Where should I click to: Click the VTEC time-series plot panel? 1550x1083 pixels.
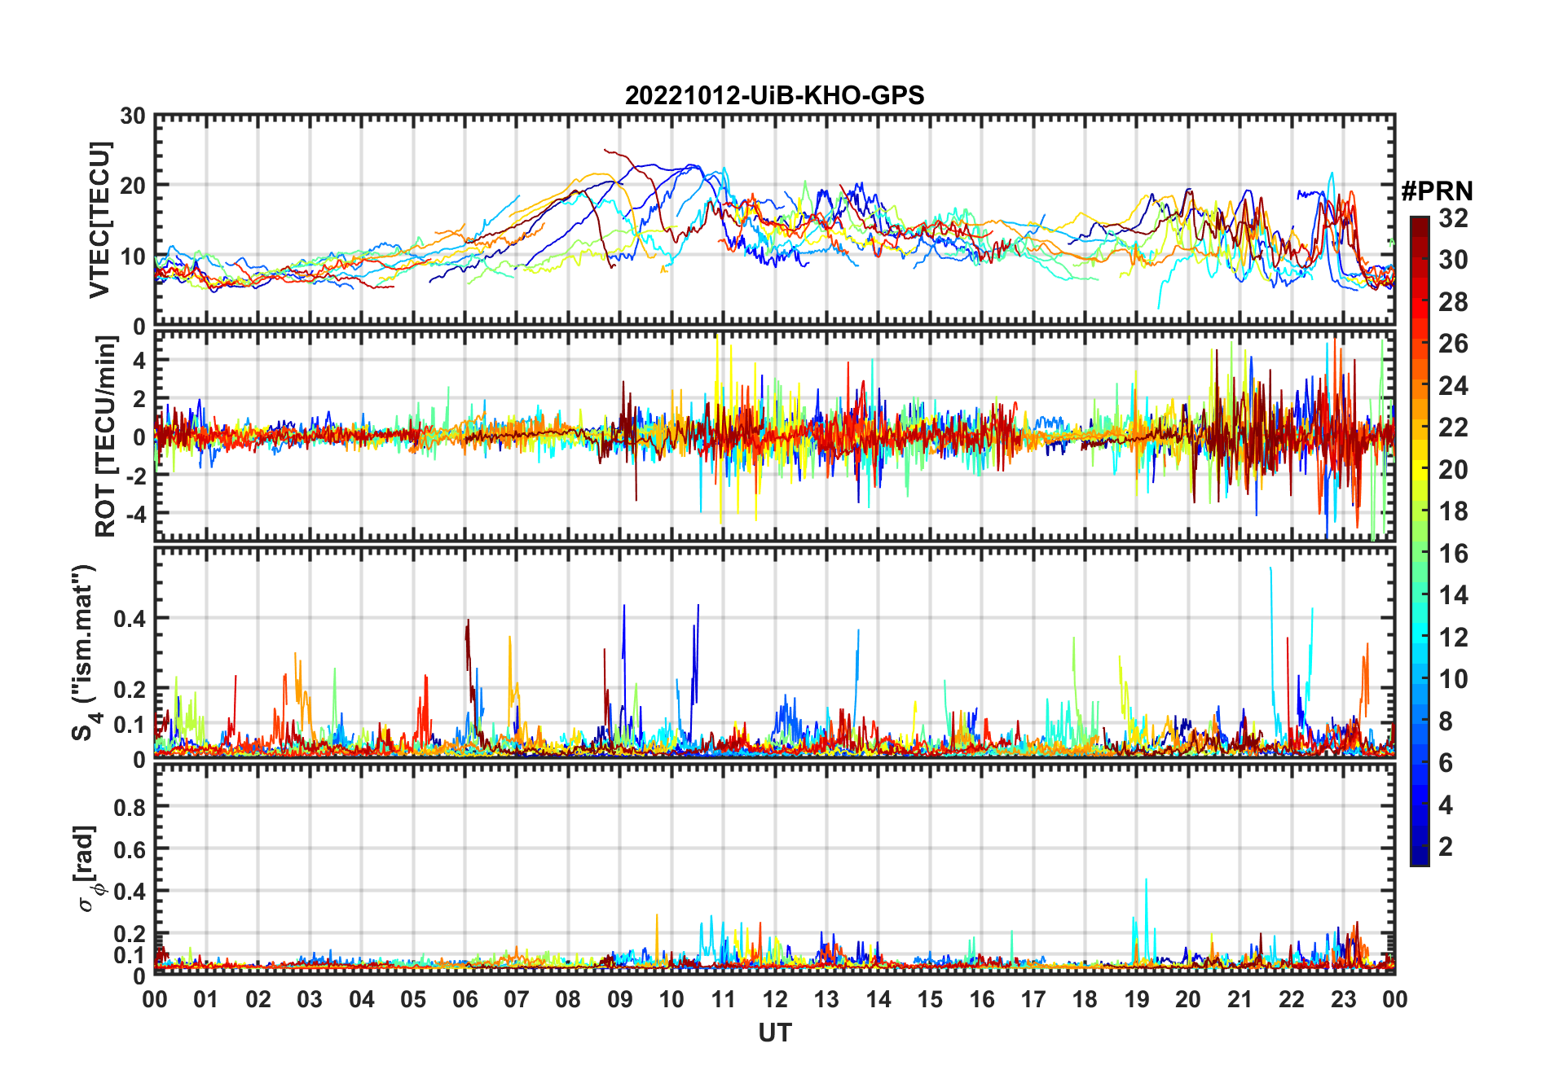(774, 220)
